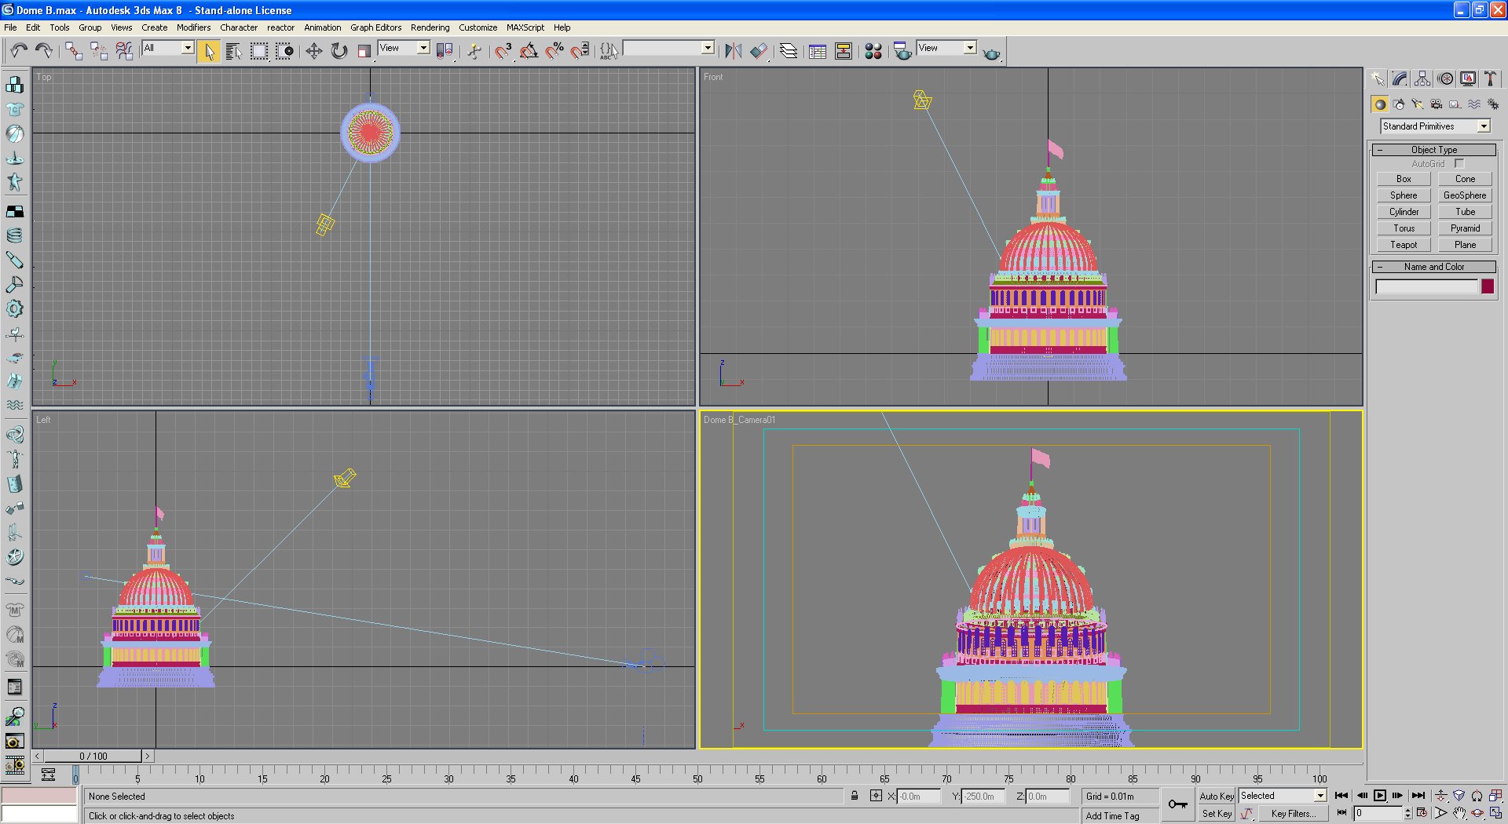Click the Play Animation button
Image resolution: width=1508 pixels, height=824 pixels.
click(x=1380, y=796)
